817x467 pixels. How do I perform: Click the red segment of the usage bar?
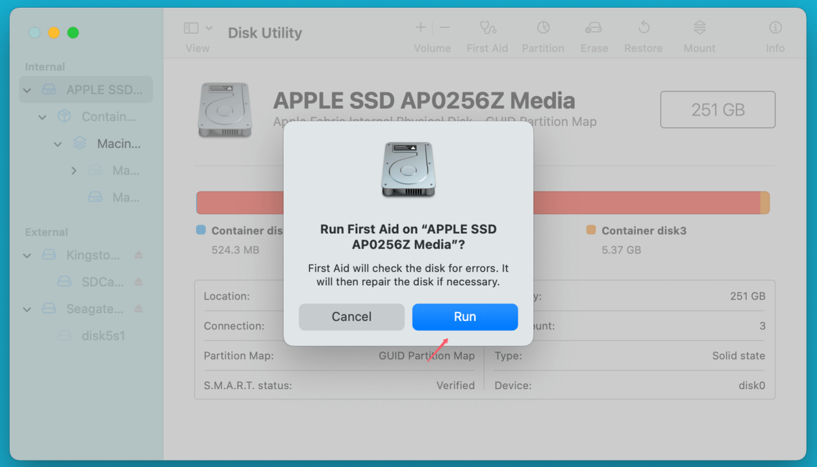pyautogui.click(x=646, y=202)
